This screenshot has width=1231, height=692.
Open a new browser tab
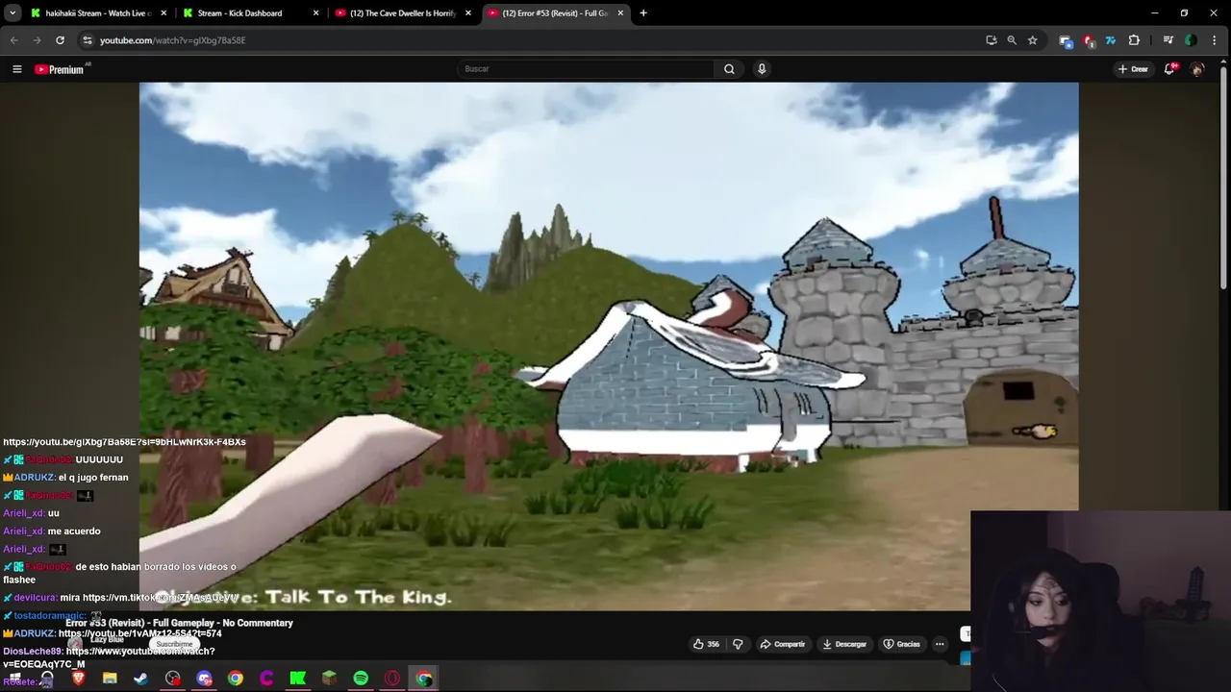[x=643, y=13]
